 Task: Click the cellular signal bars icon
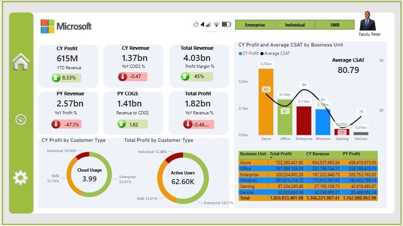[x=208, y=24]
